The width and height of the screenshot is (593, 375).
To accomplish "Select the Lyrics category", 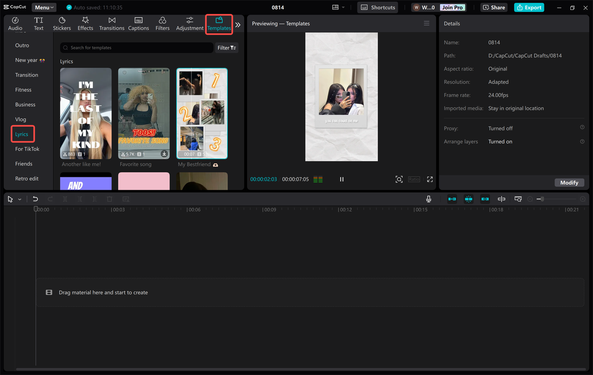I will [22, 134].
